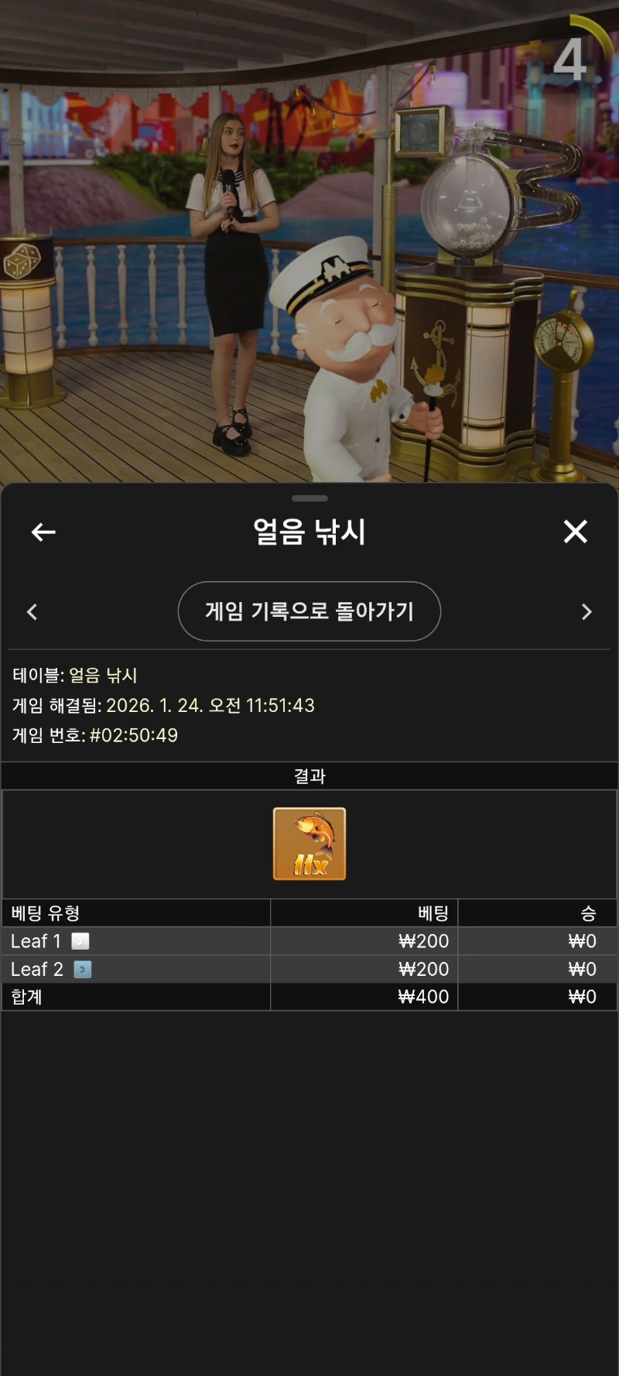
Task: Click the Leaf 2 bet icon
Action: click(83, 969)
